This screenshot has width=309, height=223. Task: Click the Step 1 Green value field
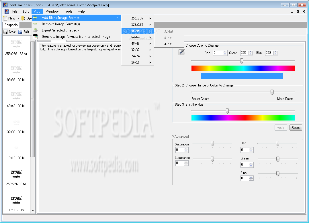coord(244,53)
